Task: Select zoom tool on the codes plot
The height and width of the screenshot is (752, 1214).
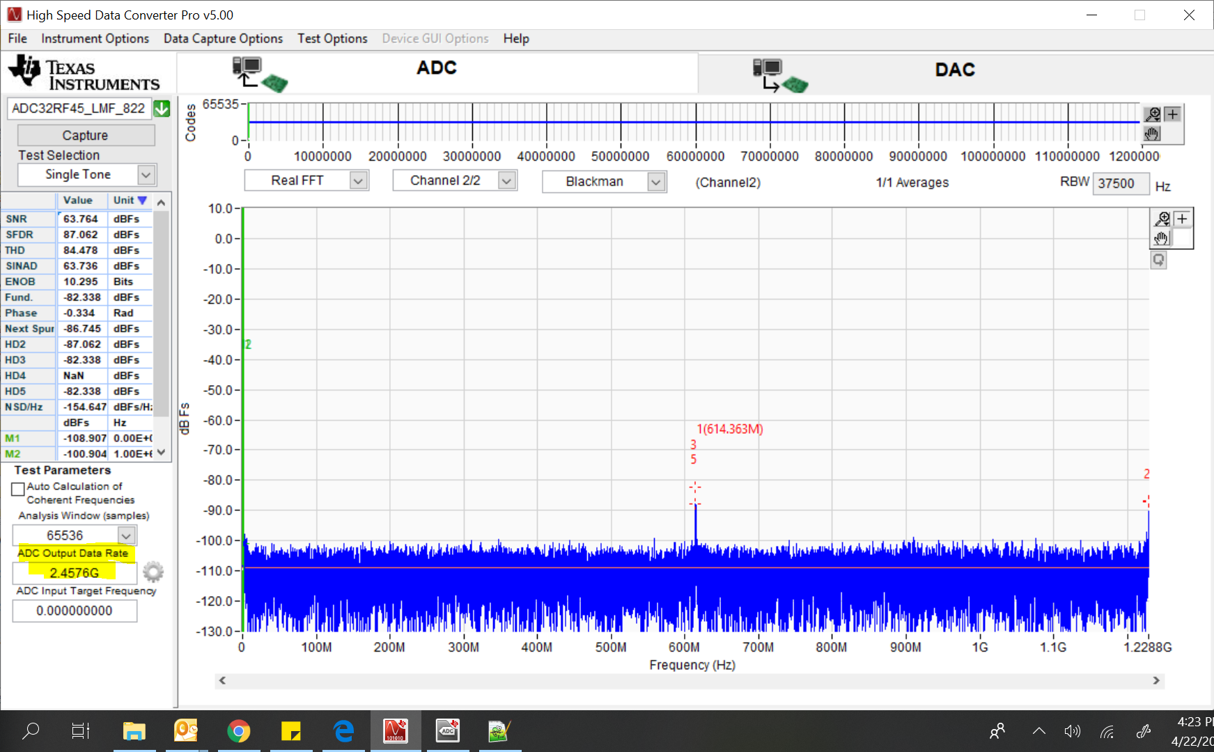Action: (1153, 114)
